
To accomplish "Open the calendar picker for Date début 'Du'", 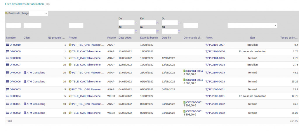I will click(x=136, y=23).
